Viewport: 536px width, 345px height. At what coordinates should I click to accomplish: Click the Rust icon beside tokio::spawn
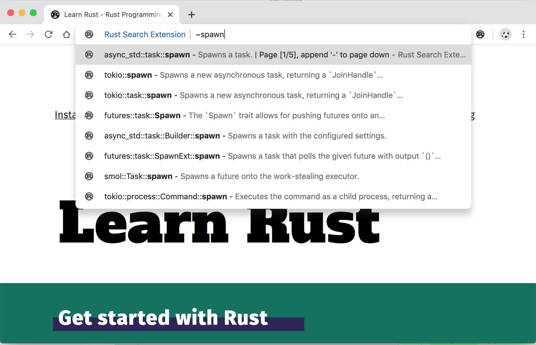point(89,75)
